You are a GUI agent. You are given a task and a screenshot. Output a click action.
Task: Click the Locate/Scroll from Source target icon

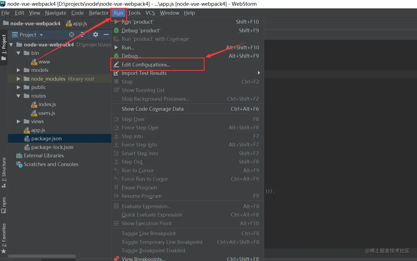[x=71, y=34]
